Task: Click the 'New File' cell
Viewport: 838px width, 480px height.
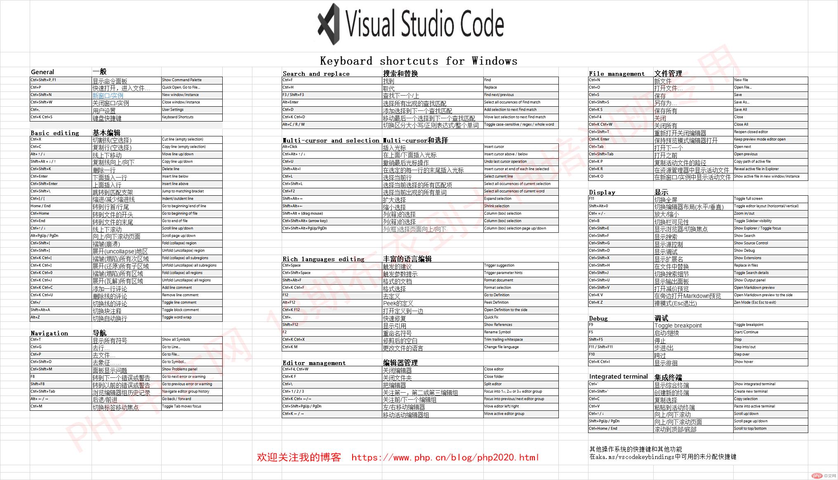Action: tap(770, 80)
